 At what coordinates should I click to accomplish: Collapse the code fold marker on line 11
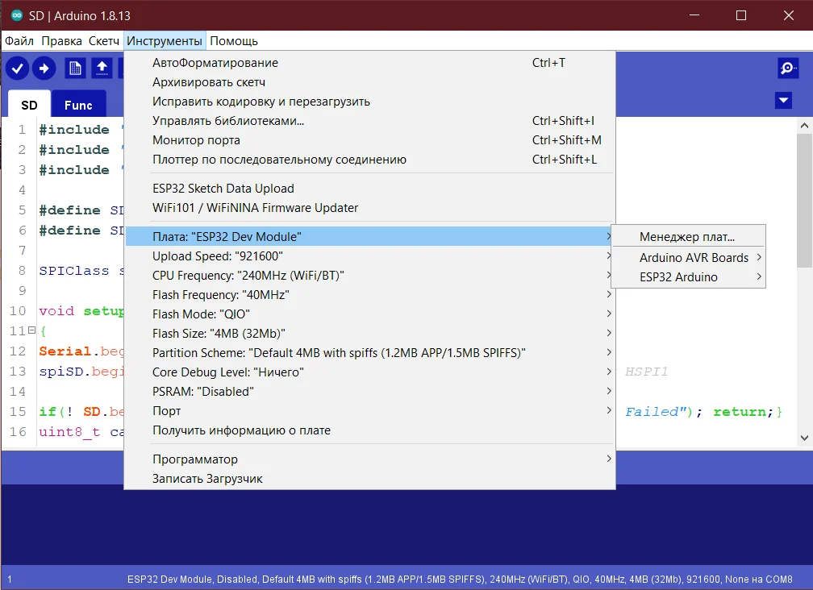(31, 330)
